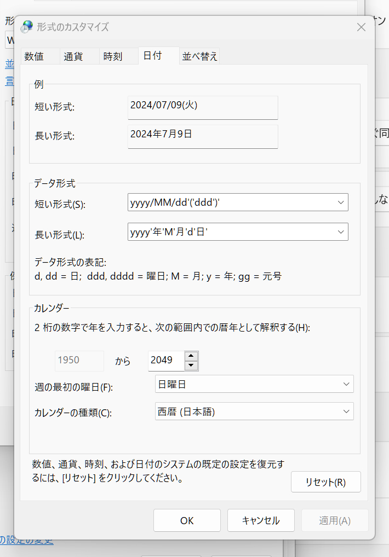
Task: Click the キャンセル button
Action: coord(261,520)
